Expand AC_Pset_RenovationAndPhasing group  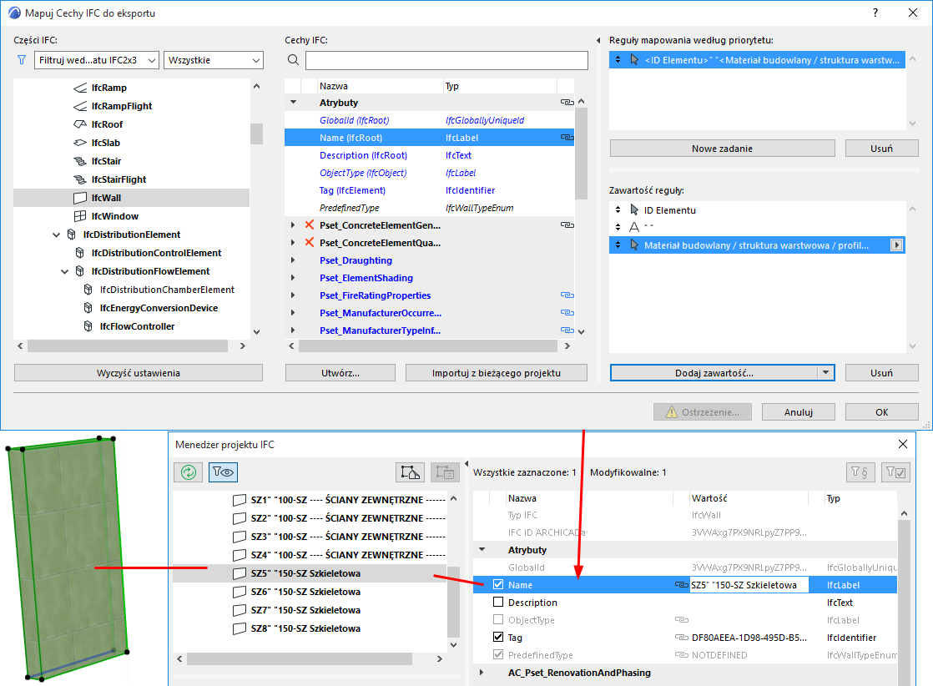[482, 673]
